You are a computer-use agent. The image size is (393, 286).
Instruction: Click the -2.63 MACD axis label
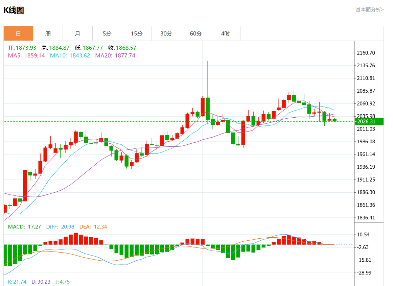click(x=363, y=247)
